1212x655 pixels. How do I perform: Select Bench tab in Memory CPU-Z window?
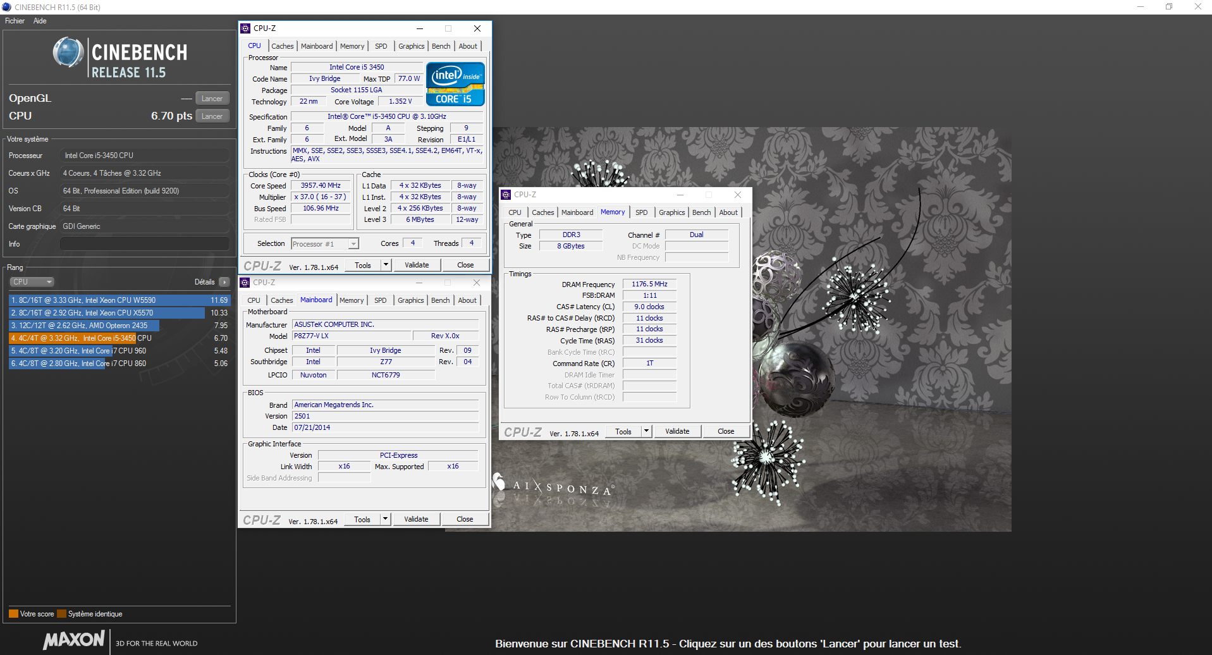pyautogui.click(x=702, y=212)
